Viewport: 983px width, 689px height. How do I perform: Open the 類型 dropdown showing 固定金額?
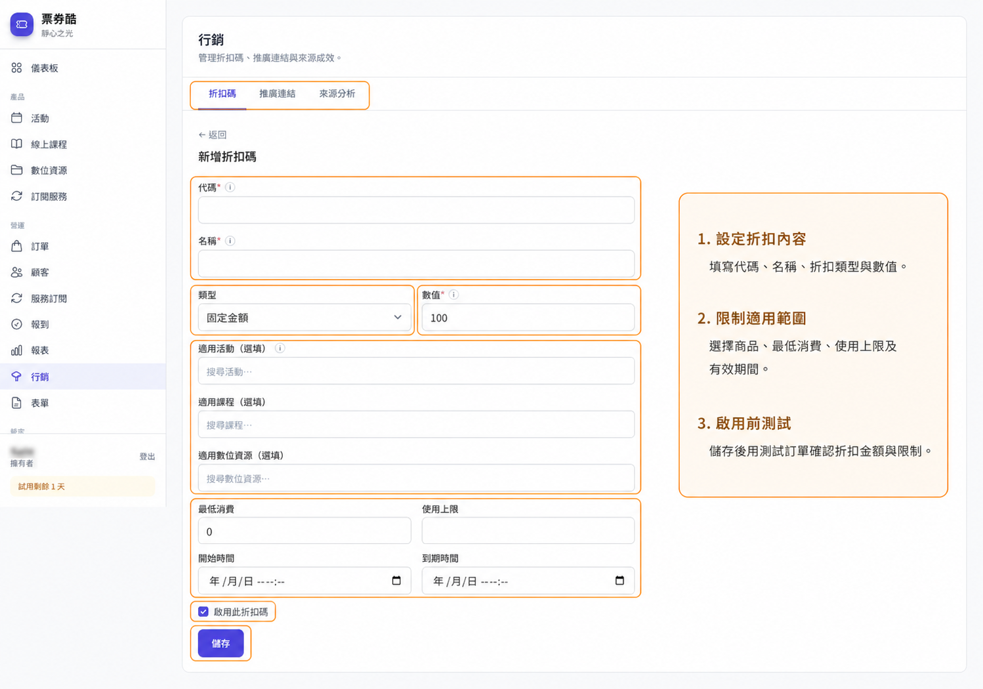point(304,318)
